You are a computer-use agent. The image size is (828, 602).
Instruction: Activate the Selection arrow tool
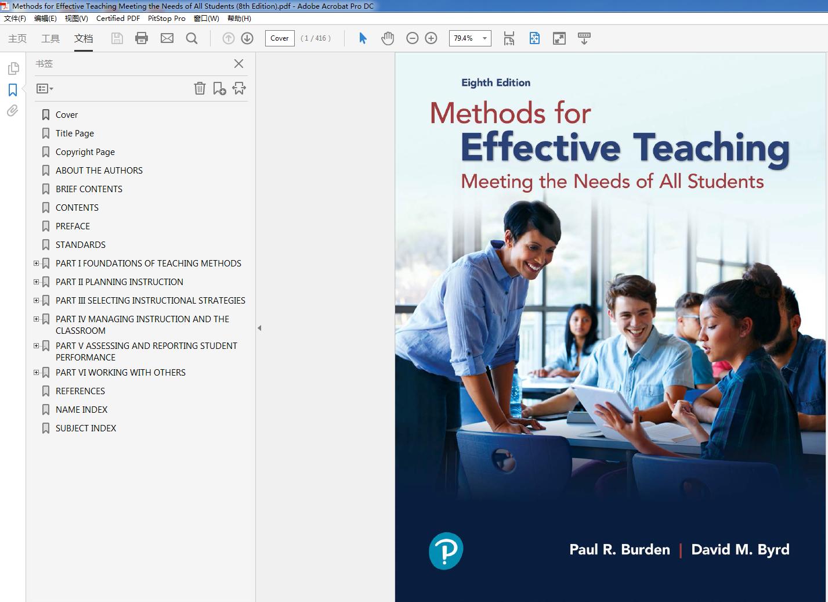tap(363, 38)
